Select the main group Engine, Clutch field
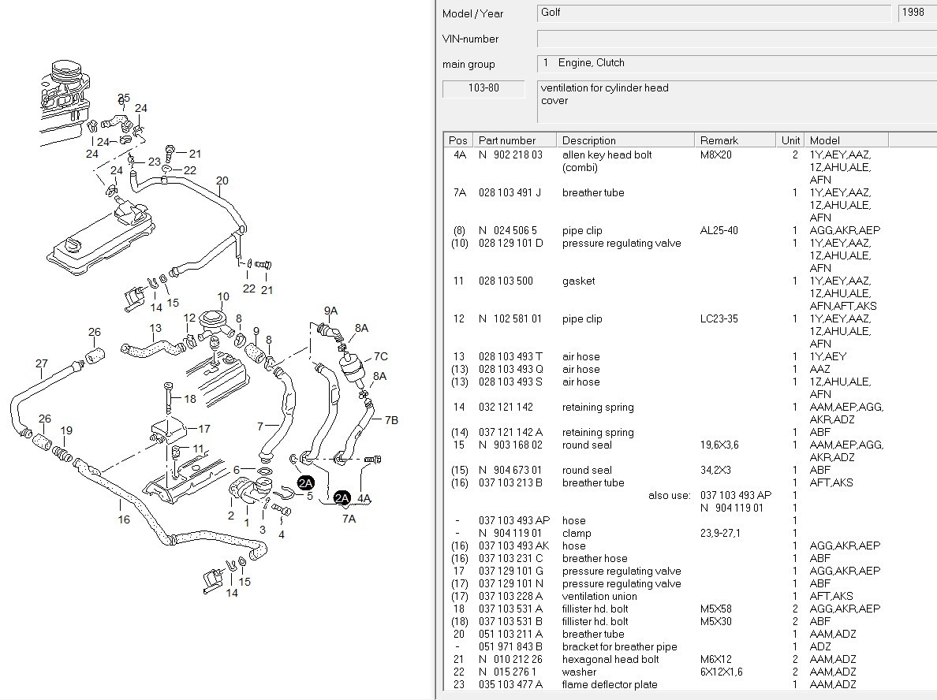 pyautogui.click(x=737, y=64)
